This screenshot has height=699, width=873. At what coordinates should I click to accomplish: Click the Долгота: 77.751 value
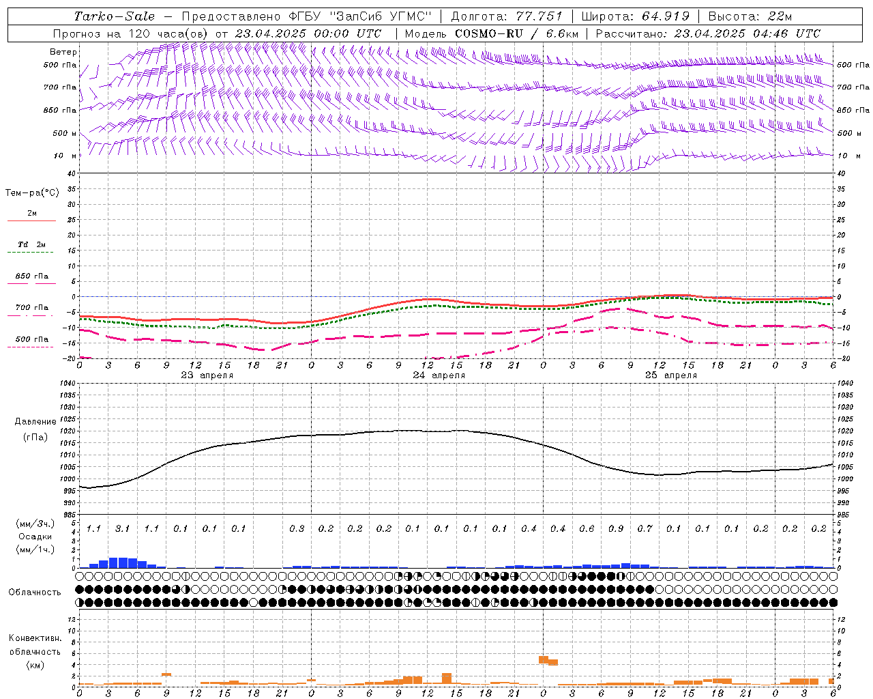pyautogui.click(x=506, y=16)
